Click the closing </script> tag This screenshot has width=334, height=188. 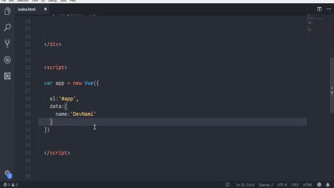[57, 153]
